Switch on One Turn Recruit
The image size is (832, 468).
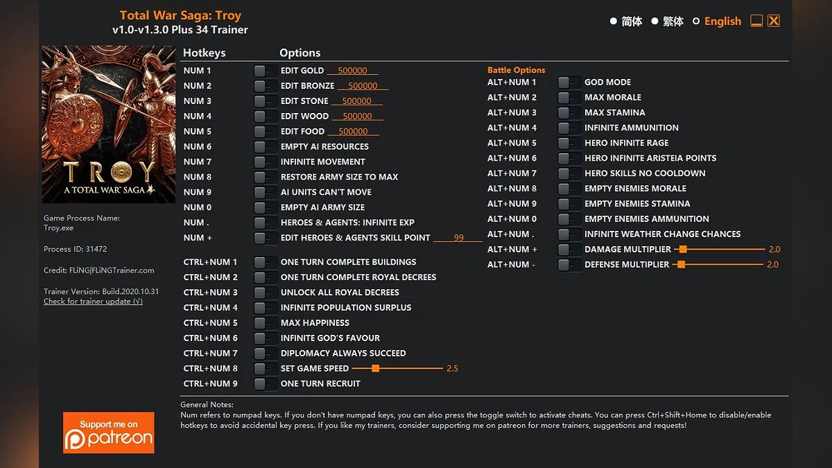[x=266, y=383]
